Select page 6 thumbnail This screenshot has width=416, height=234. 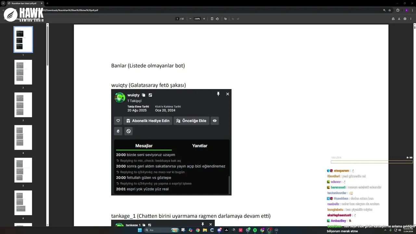tap(23, 203)
